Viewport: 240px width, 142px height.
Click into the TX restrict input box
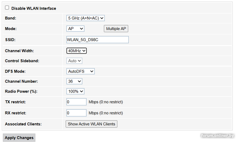[76, 102]
